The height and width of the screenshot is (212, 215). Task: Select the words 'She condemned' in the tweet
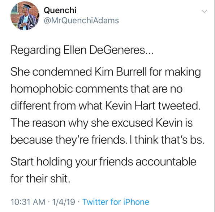(x=51, y=72)
